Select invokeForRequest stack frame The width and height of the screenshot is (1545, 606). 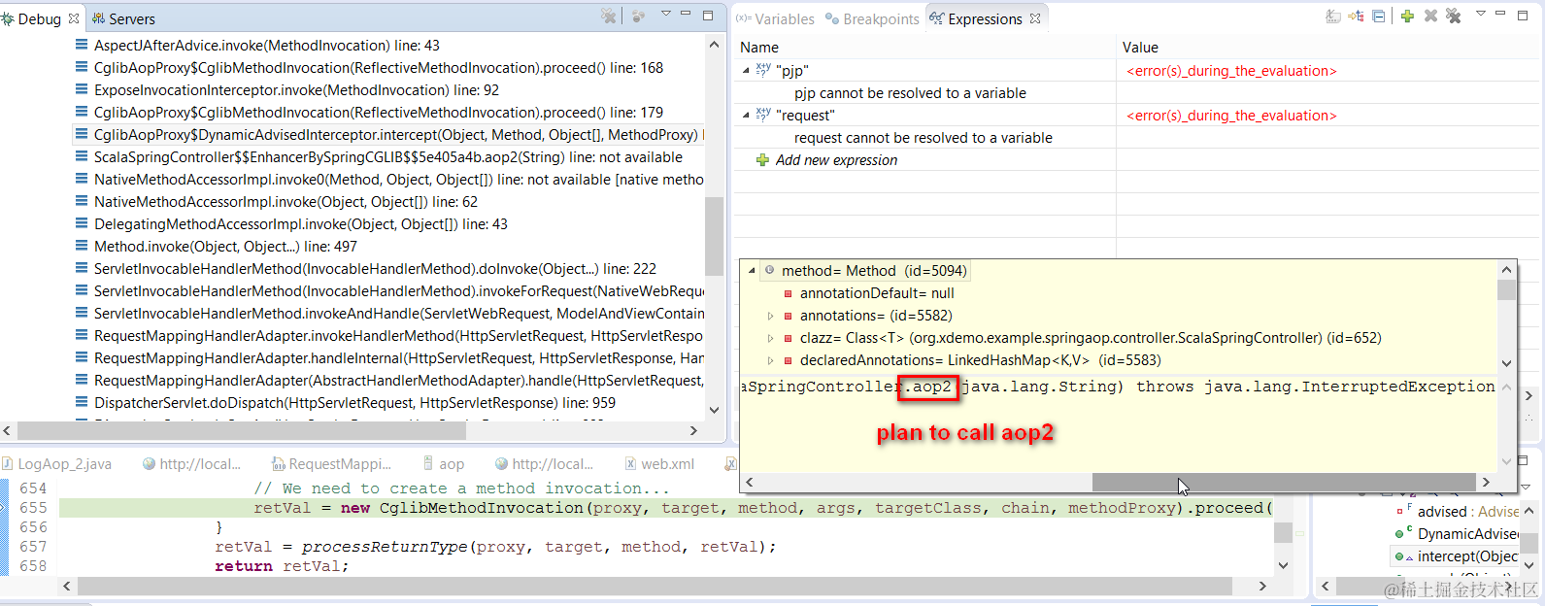pos(388,291)
